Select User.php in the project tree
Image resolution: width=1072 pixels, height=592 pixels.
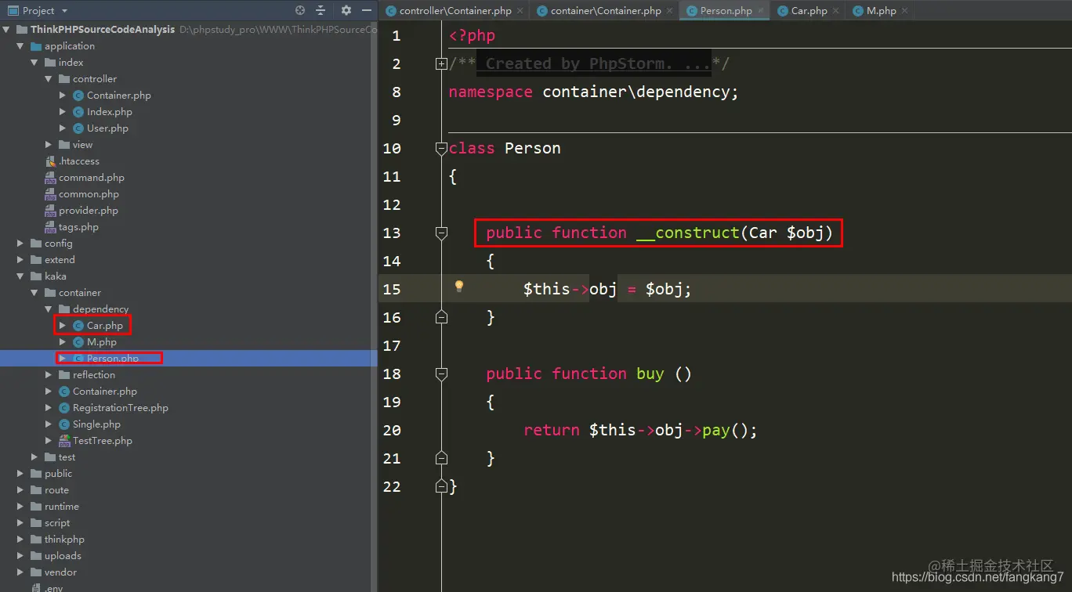point(107,128)
